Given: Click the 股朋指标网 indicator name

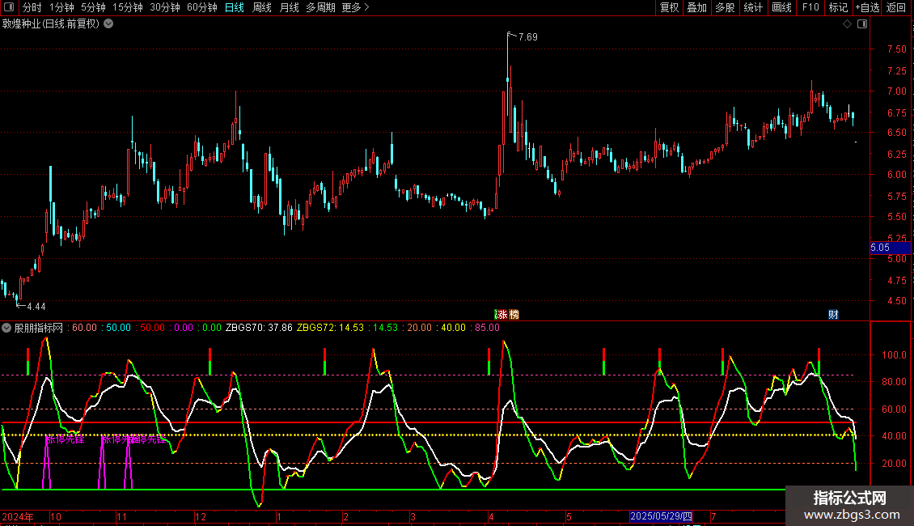Looking at the screenshot, I should [39, 328].
